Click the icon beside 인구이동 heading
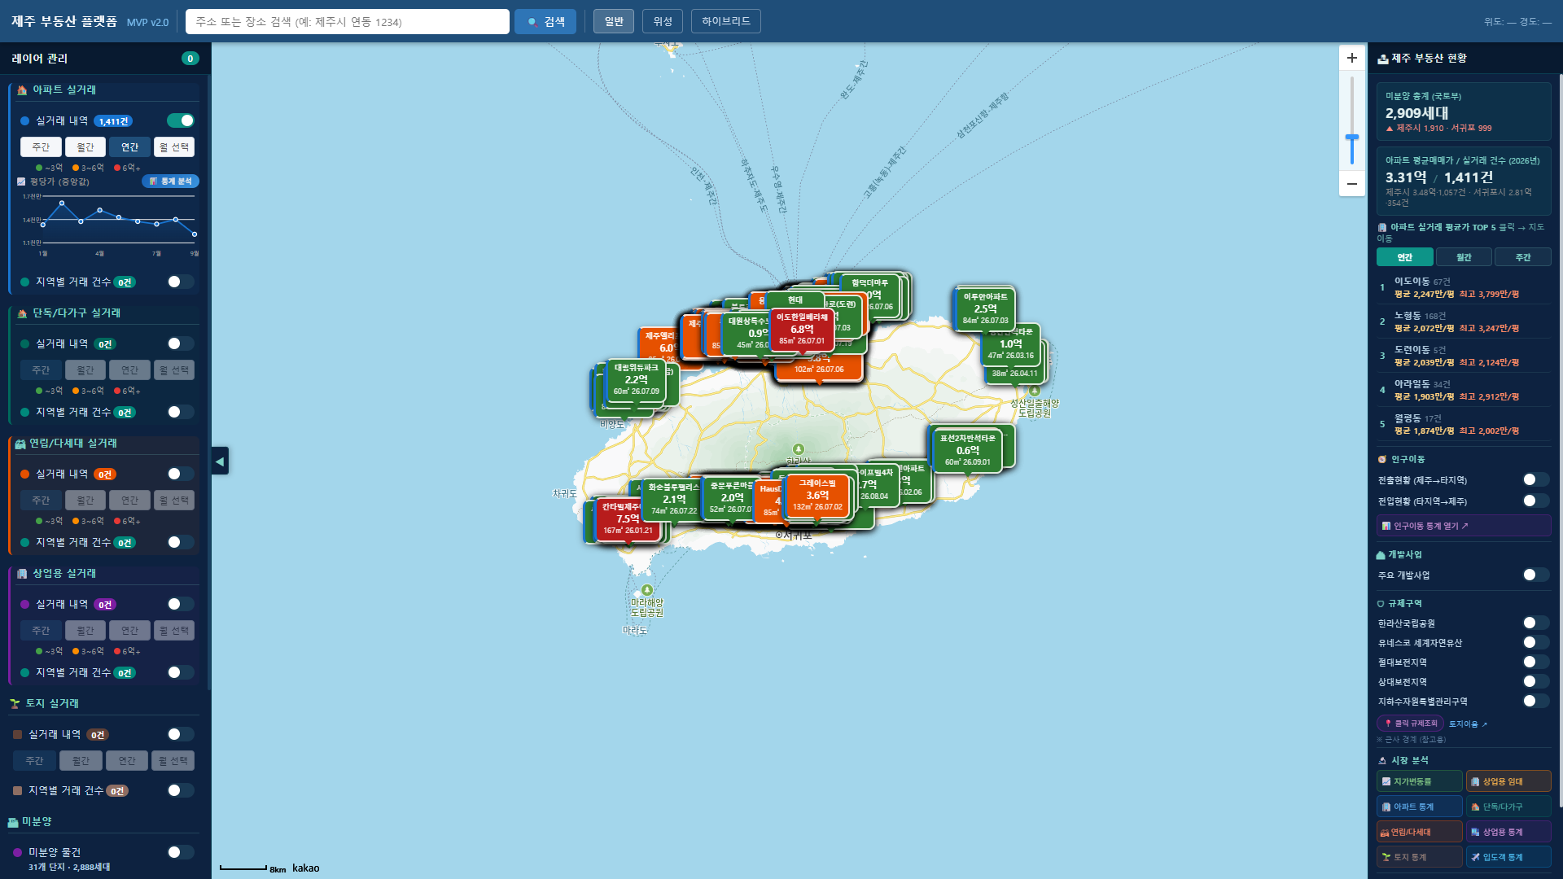 tap(1382, 460)
